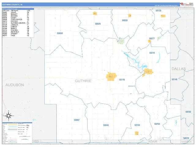
Task: Click the yellow Jamaica town marker below 50128
Action: click(163, 16)
